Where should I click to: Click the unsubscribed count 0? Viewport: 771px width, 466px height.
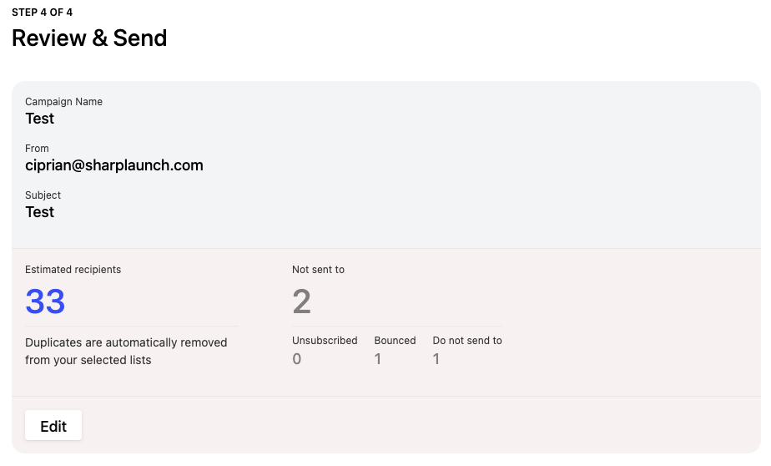tap(297, 359)
